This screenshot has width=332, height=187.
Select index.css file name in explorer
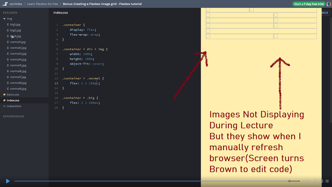12,100
